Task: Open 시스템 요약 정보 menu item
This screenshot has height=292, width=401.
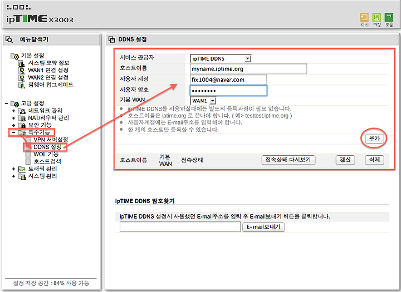Action: 48,63
